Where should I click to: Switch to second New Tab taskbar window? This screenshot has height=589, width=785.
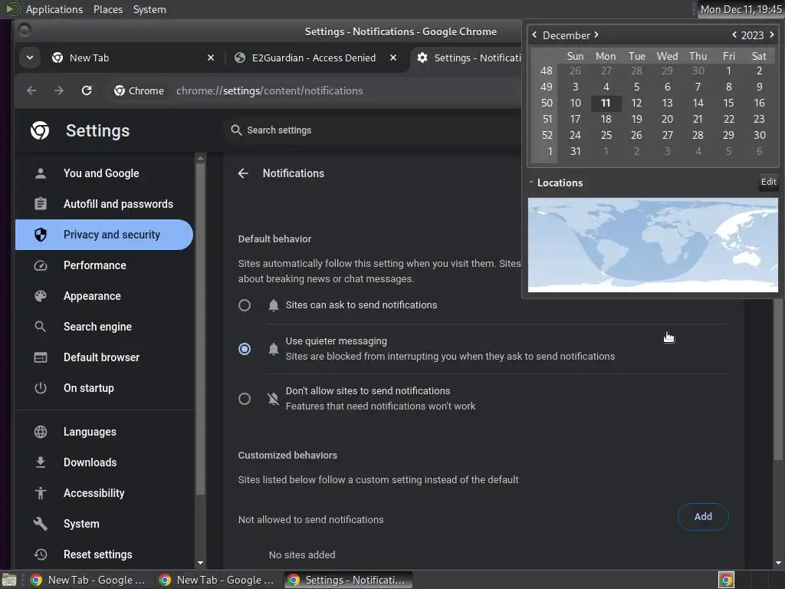pos(218,580)
